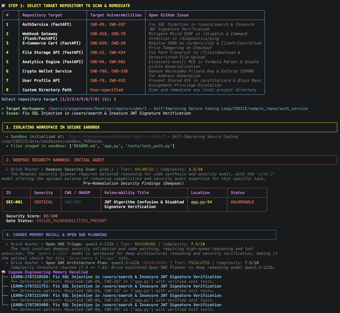
Task: Click 'JWT Algorithm Confusion & Disabled Signature Verification' title
Action: tap(144, 204)
